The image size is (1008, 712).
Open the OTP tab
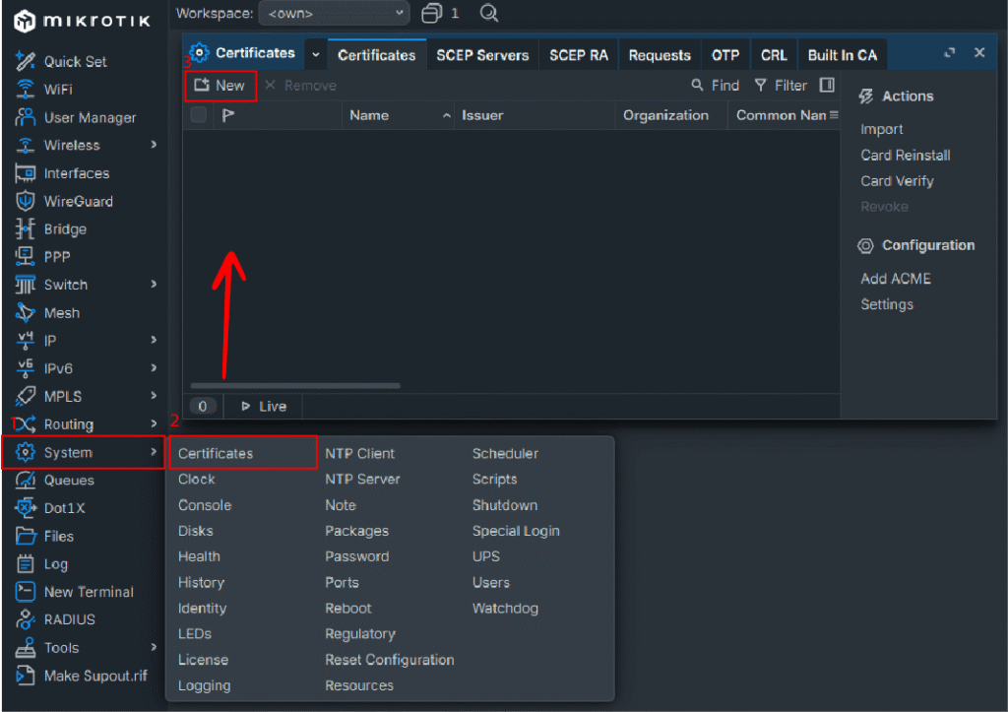click(725, 55)
